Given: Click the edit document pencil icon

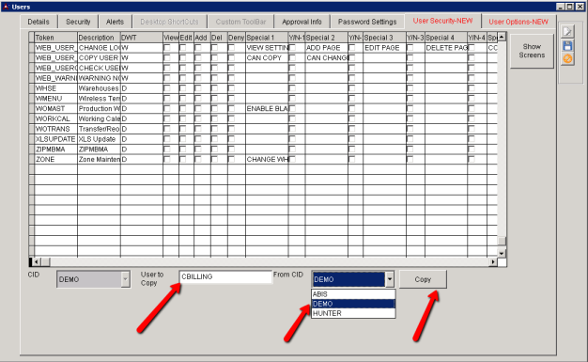Looking at the screenshot, I should pyautogui.click(x=567, y=32).
